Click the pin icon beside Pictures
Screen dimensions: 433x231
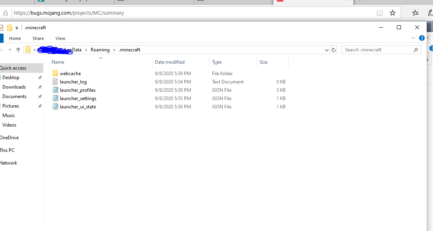click(40, 106)
